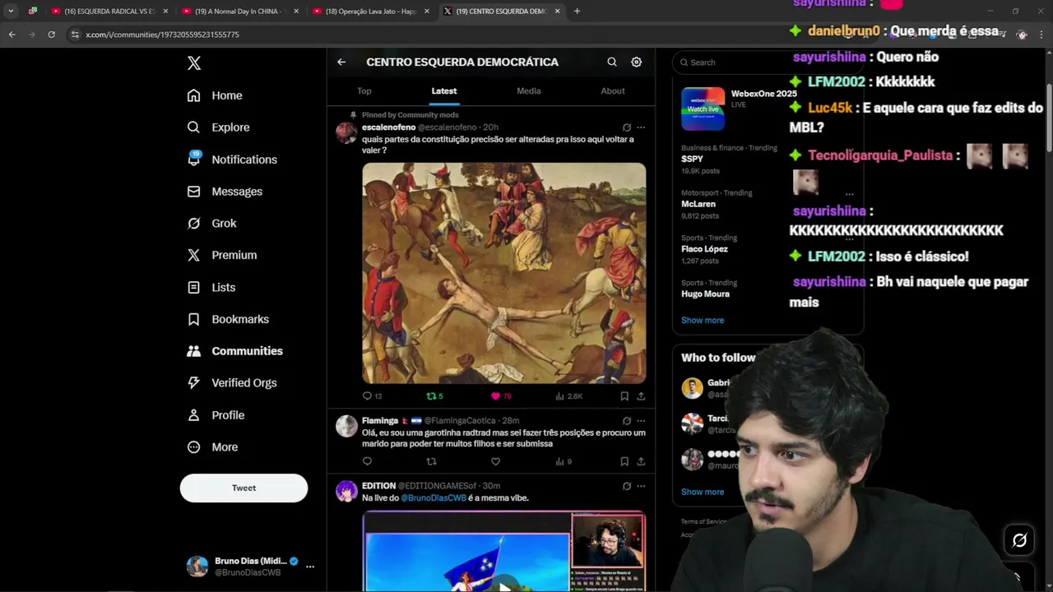Search within the community using magnifier icon
Image resolution: width=1053 pixels, height=592 pixels.
click(612, 62)
